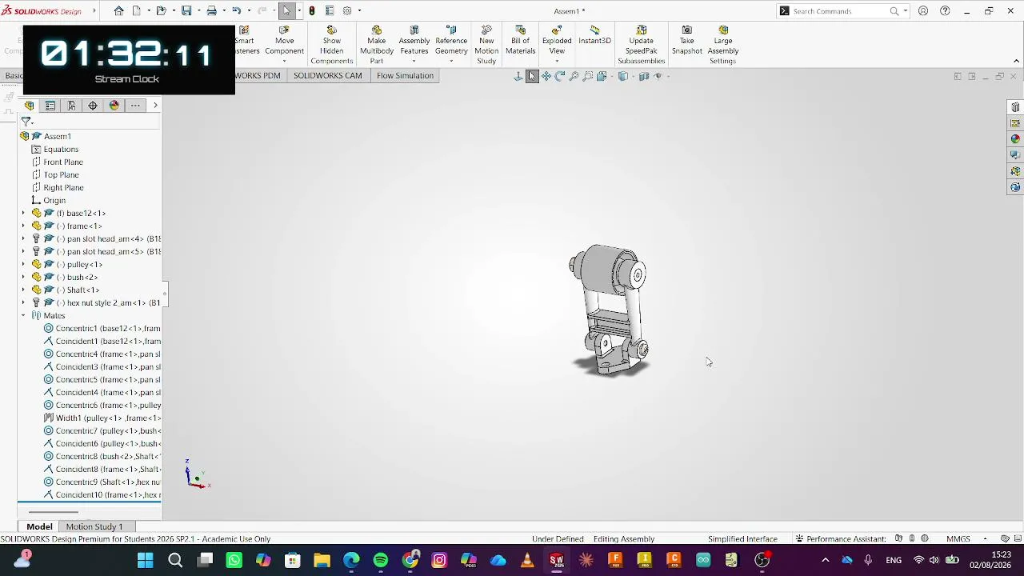Select the Rotate view tool

(x=560, y=76)
